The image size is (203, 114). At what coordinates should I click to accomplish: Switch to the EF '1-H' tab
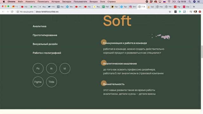pyautogui.click(x=51, y=7)
